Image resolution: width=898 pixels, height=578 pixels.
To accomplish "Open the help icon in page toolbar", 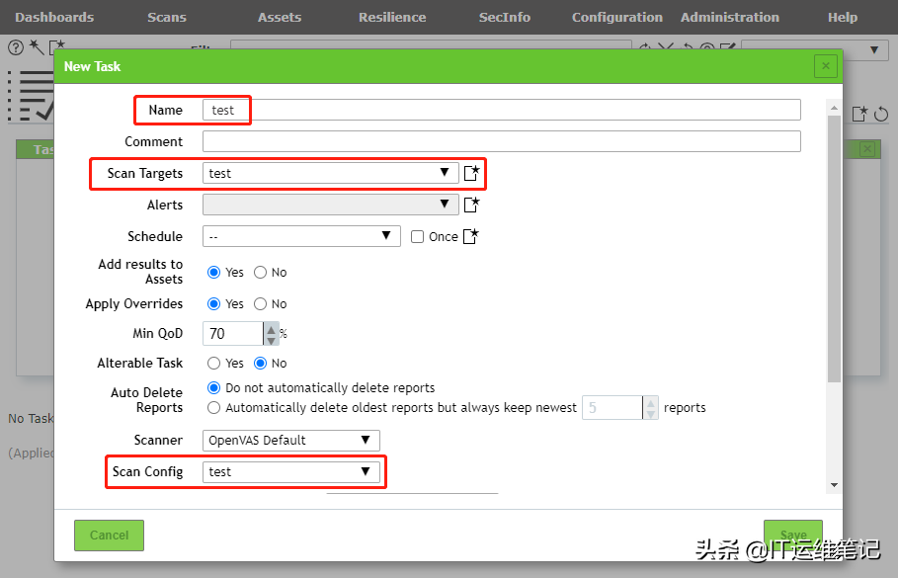I will (15, 46).
